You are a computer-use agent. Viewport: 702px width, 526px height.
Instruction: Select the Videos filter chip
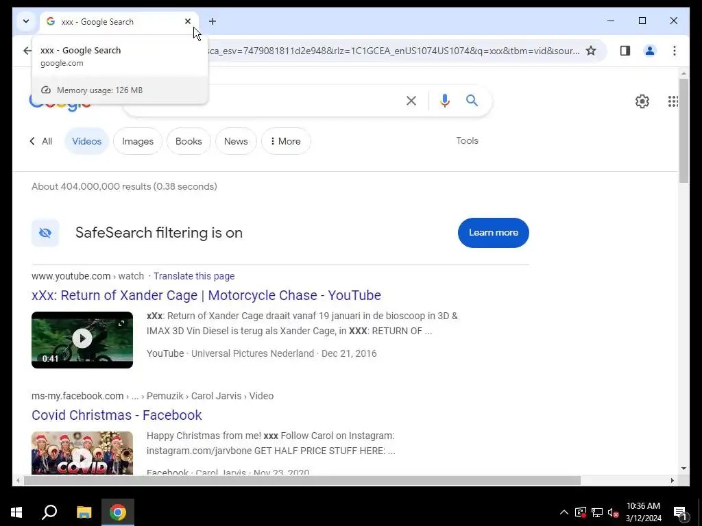[x=87, y=141]
